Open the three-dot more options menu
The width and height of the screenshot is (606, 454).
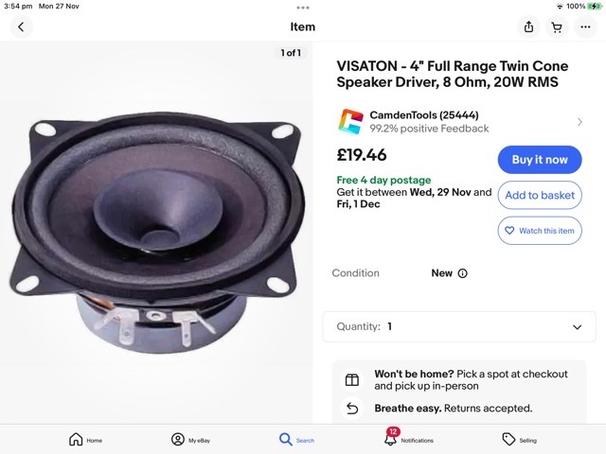pyautogui.click(x=585, y=27)
